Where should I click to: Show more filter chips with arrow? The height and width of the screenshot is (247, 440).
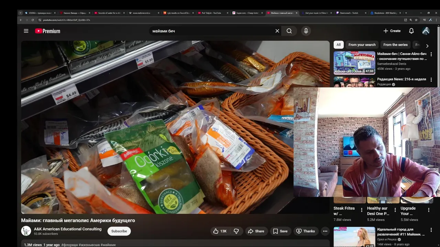[427, 46]
